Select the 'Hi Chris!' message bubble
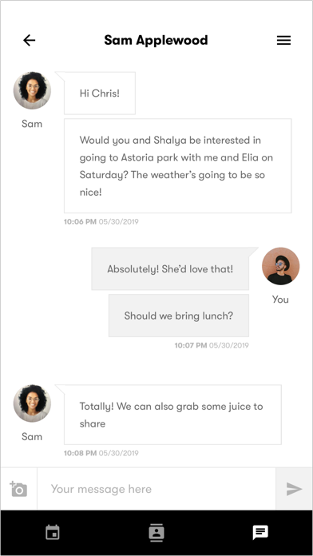This screenshot has width=313, height=556. click(100, 93)
